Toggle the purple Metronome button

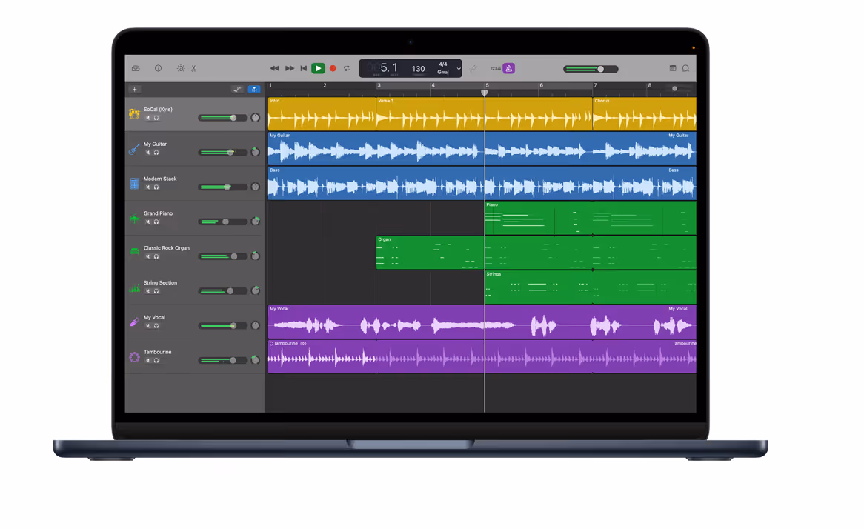[508, 68]
